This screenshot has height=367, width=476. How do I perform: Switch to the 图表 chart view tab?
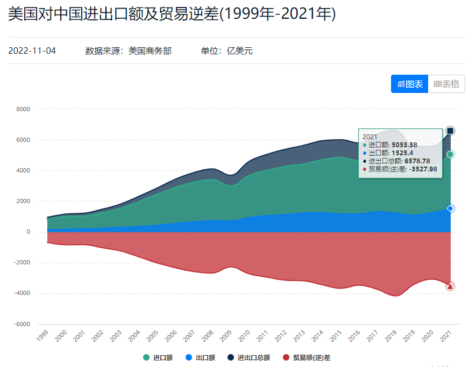[409, 84]
